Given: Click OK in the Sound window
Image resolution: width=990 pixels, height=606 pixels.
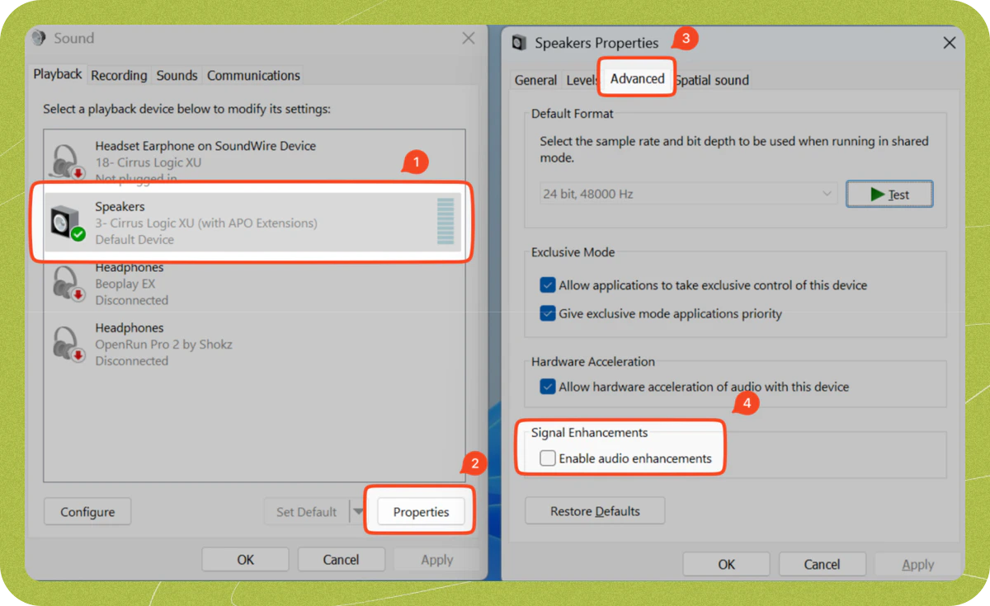Looking at the screenshot, I should 246,559.
